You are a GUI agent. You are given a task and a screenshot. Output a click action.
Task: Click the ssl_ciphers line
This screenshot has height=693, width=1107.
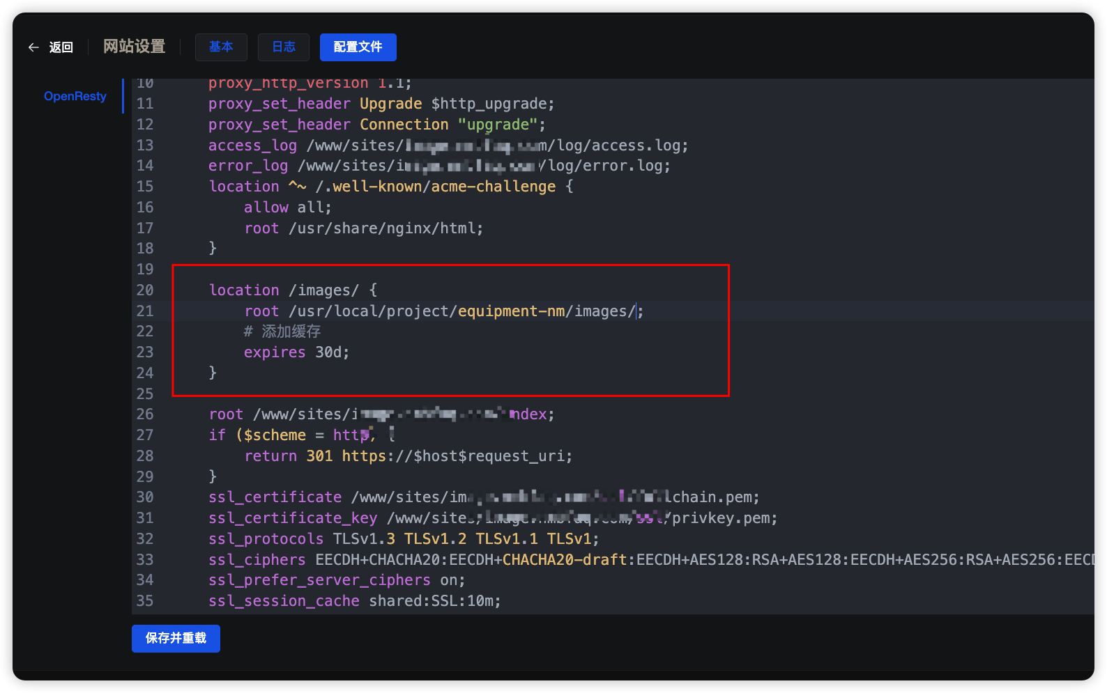(651, 560)
